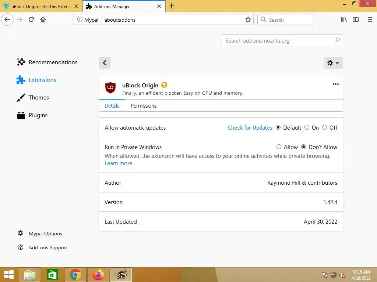Click the uBlock Origin shield logo
The image size is (377, 282).
click(110, 87)
